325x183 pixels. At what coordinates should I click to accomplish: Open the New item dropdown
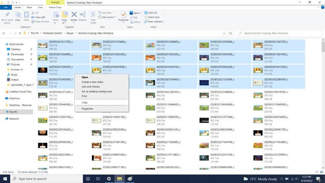106,13
